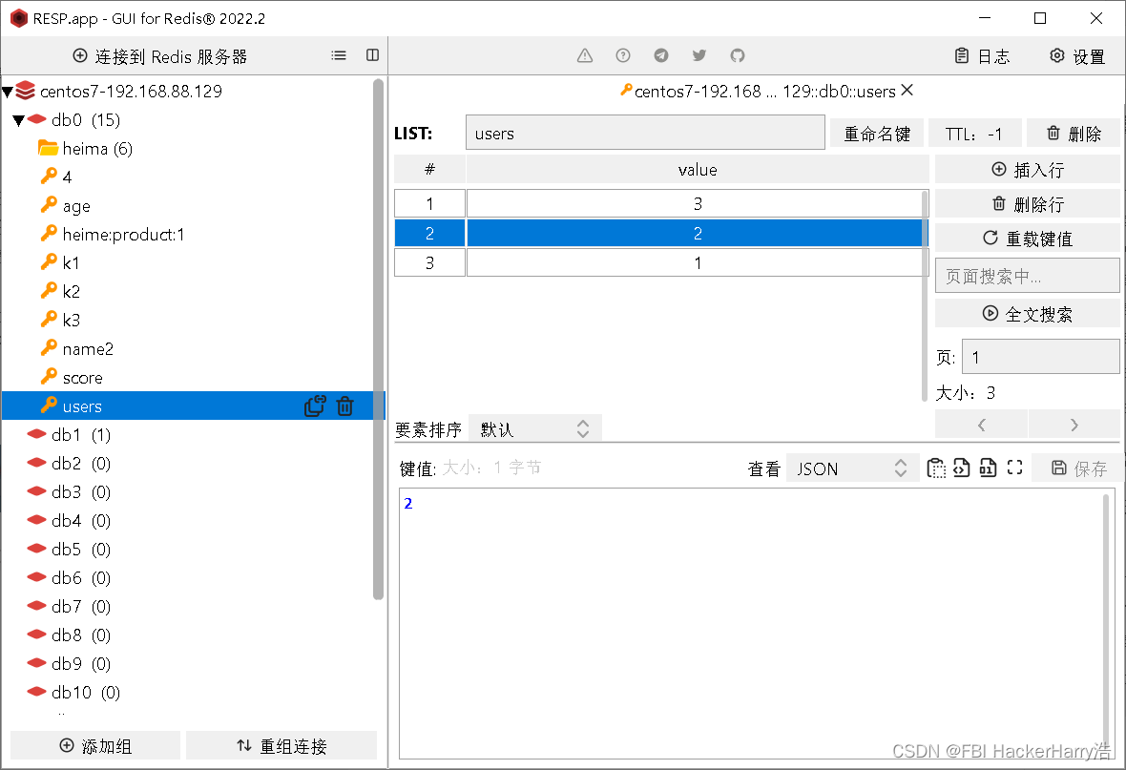Click the paste from clipboard icon
This screenshot has width=1126, height=770.
coord(936,468)
